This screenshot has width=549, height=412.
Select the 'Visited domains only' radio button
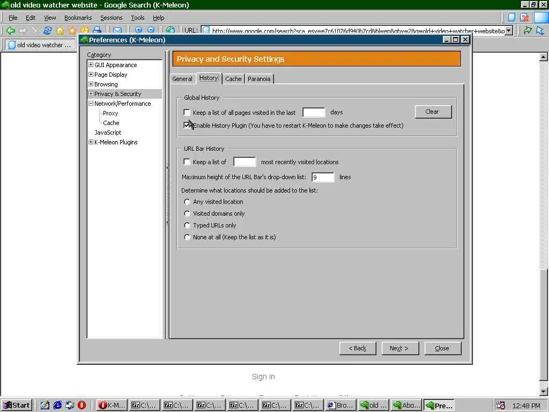(187, 214)
